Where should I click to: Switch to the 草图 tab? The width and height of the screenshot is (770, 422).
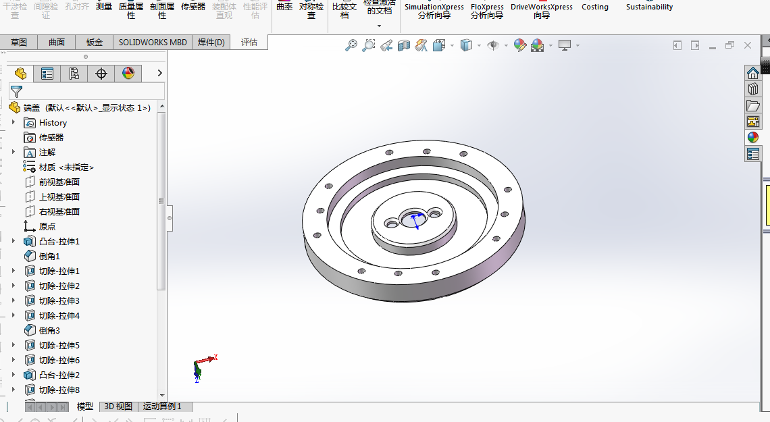pyautogui.click(x=19, y=42)
